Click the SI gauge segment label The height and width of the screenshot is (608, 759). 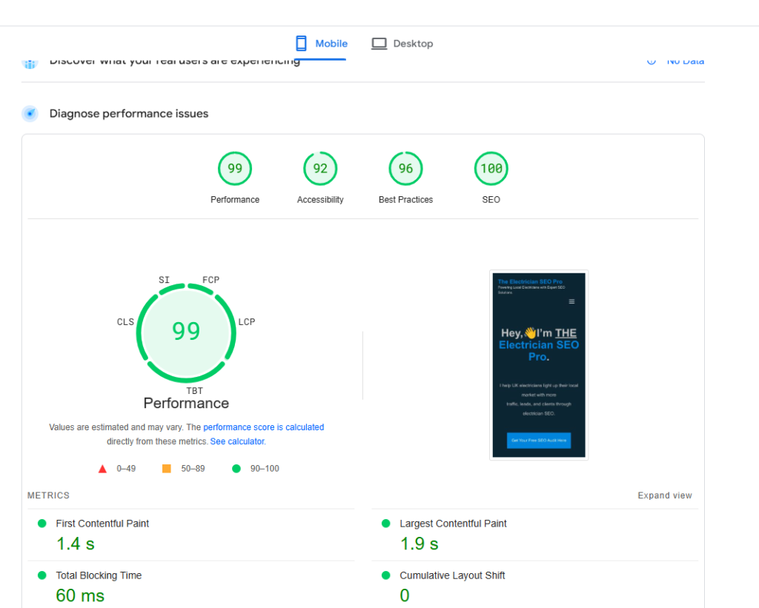[164, 280]
